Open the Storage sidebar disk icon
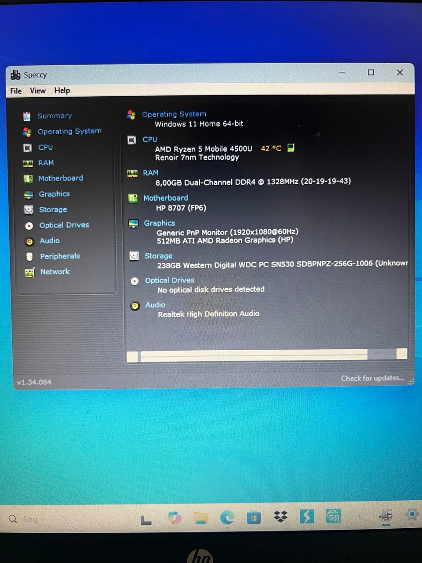422x563 pixels. 29,210
